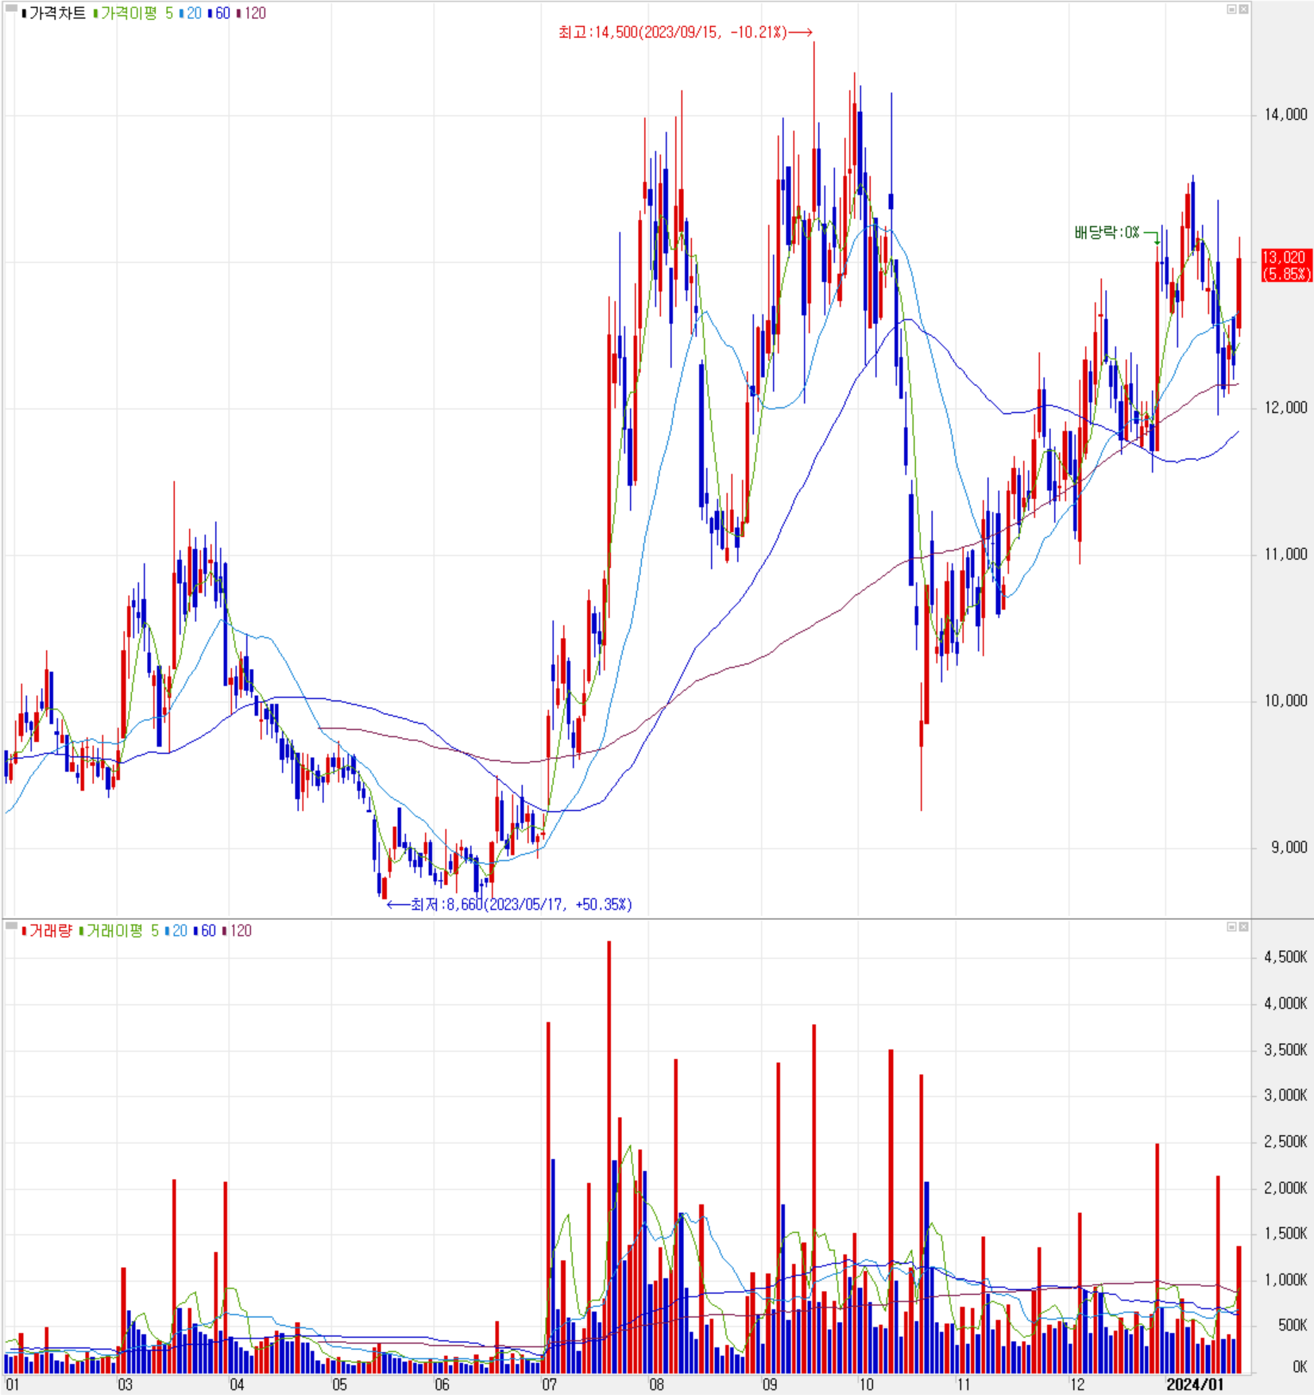The height and width of the screenshot is (1395, 1314).
Task: Select the 가격이평 5 moving average label
Action: (137, 14)
